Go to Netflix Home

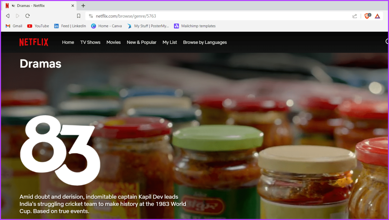click(x=68, y=42)
